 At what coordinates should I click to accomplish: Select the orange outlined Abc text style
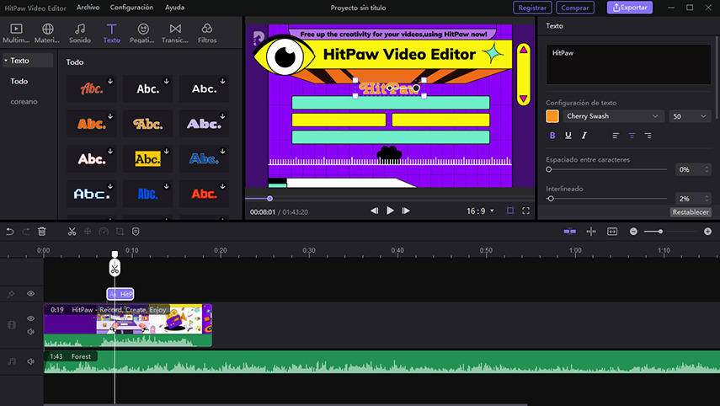tap(148, 124)
